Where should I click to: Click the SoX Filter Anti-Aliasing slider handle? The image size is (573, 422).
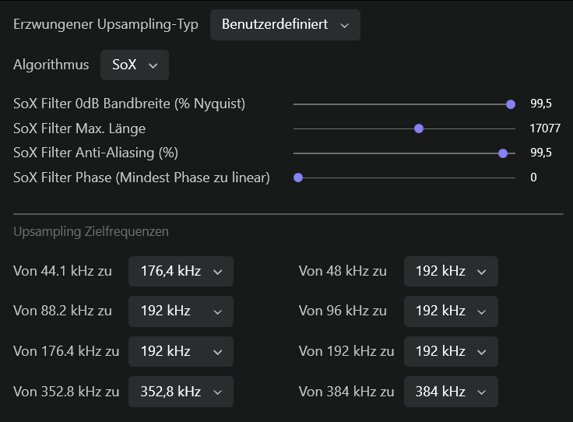point(503,153)
